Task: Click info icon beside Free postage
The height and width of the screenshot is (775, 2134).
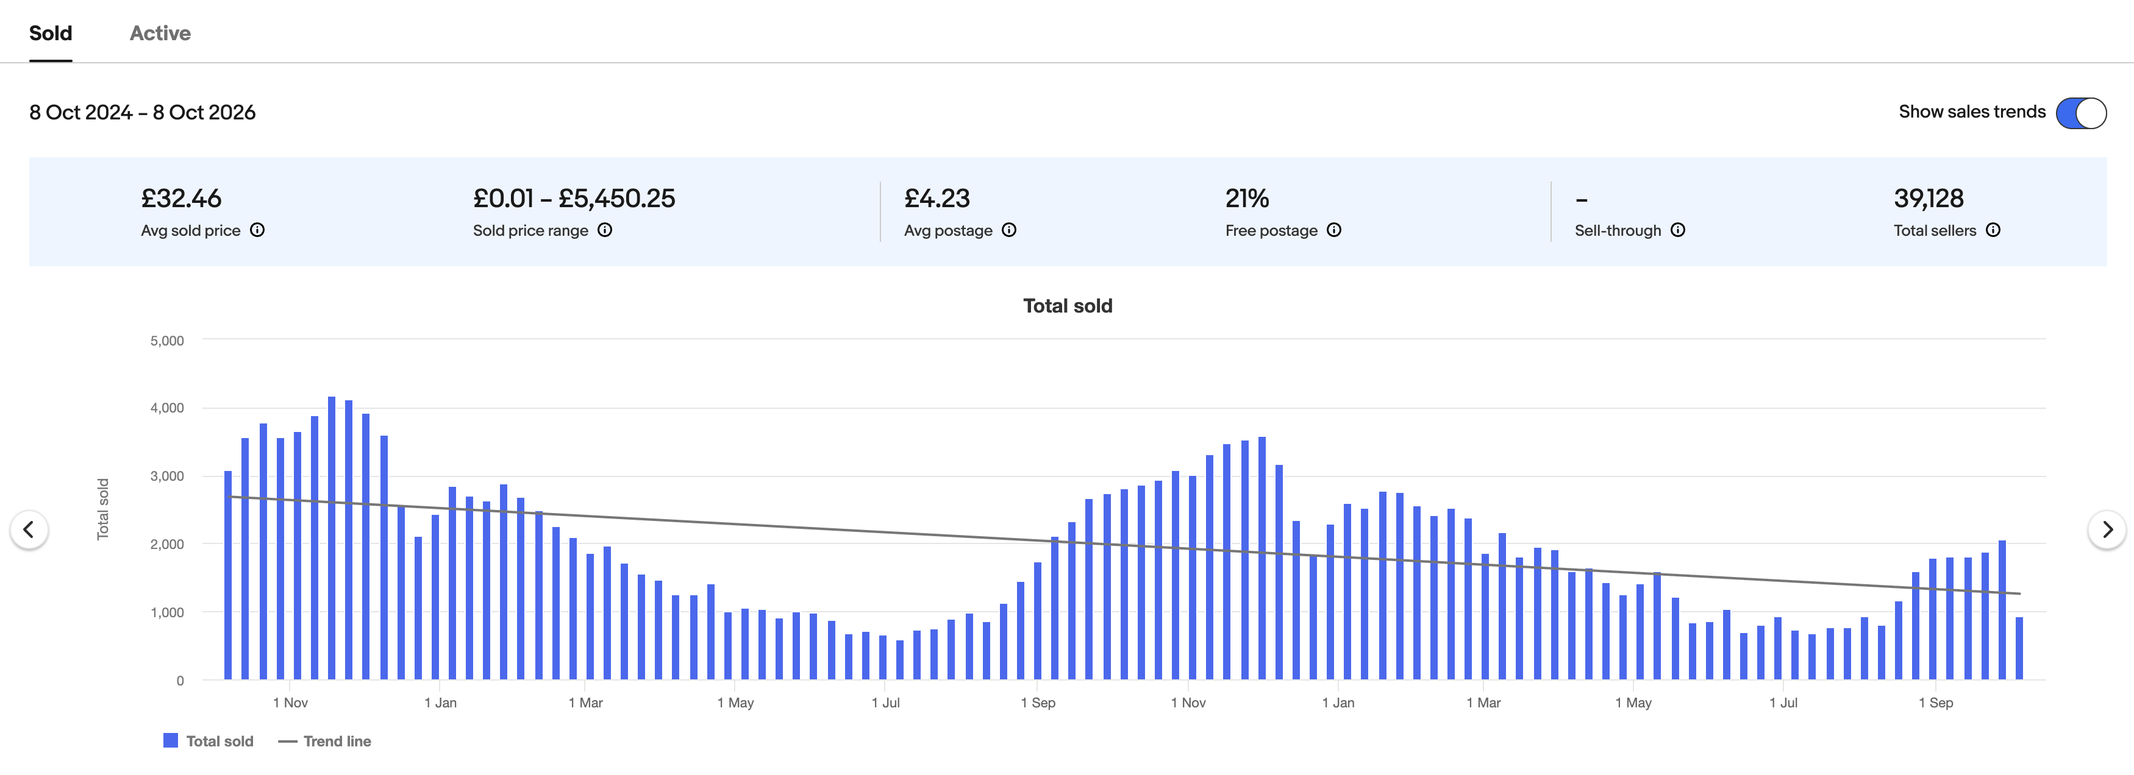Action: point(1334,230)
